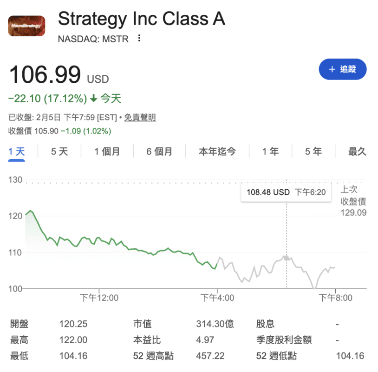Click the currently active 1天 tab
Viewport: 378px width, 372px height.
16,152
